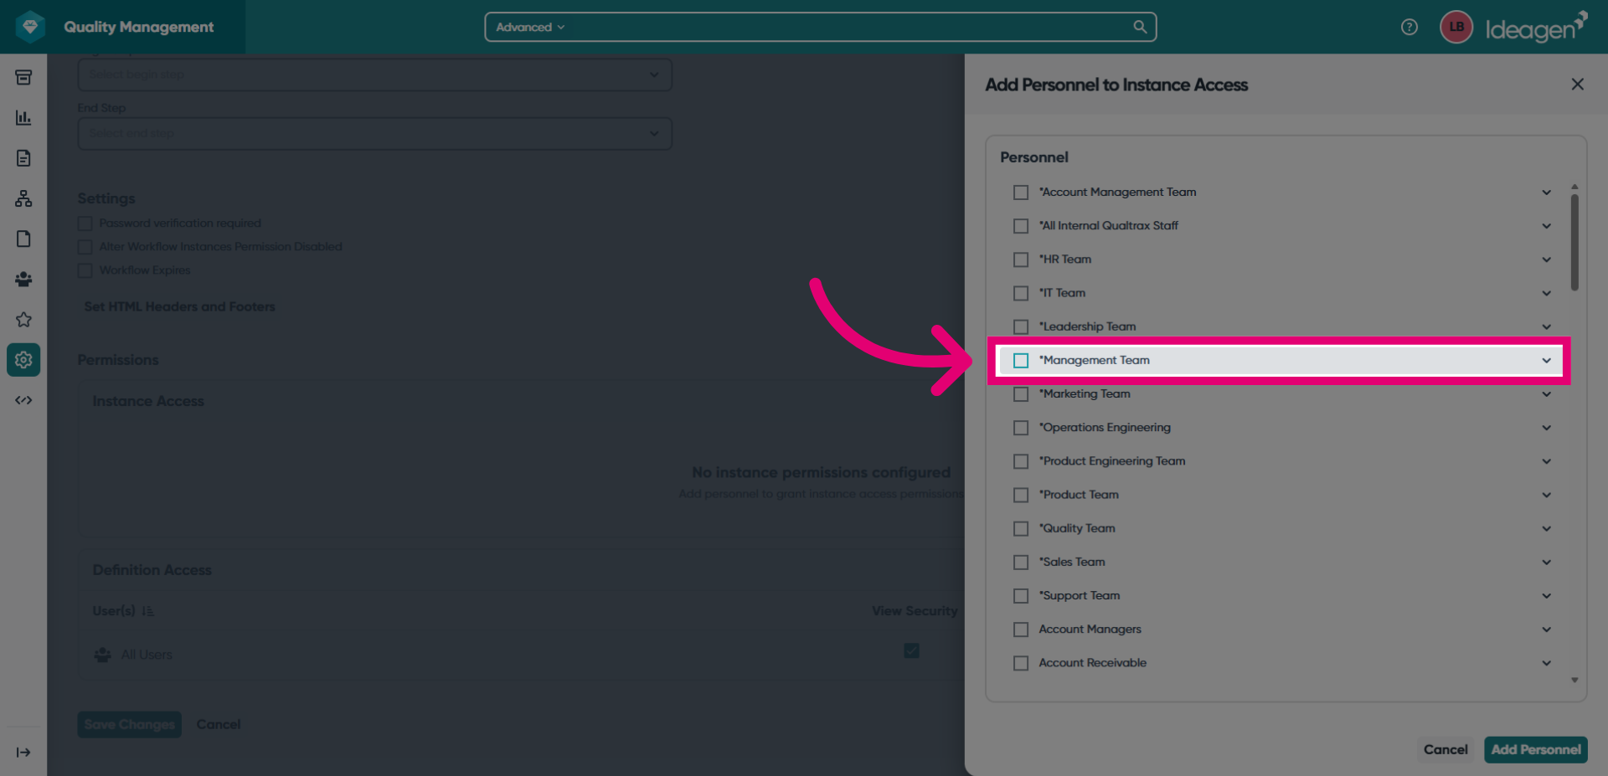
Task: Expand *Product Engineering Team chevron
Action: tap(1546, 461)
